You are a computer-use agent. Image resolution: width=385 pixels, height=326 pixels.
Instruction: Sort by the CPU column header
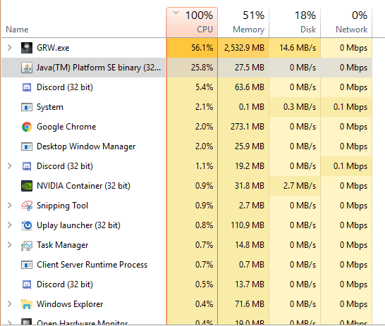(192, 23)
